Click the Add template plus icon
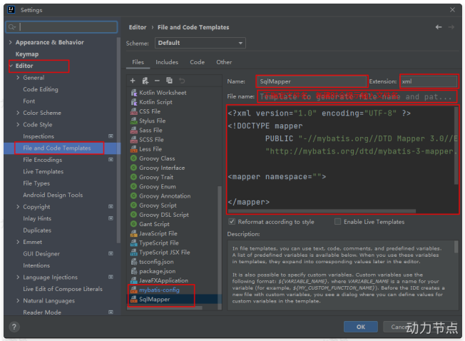 [x=133, y=81]
